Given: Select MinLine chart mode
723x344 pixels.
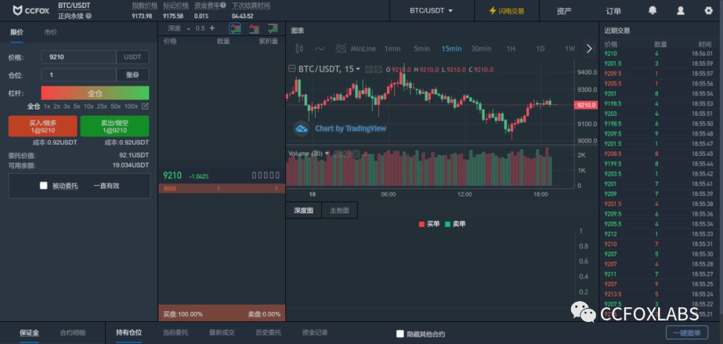Looking at the screenshot, I should click(x=364, y=48).
